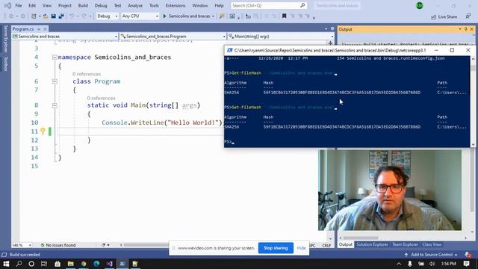Screen dimensions: 478x269
Task: Collapse the Main method block
Action: pyautogui.click(x=55, y=105)
